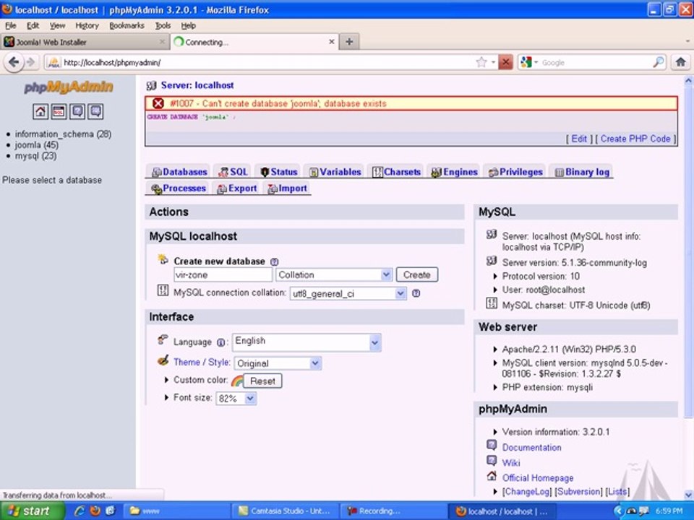
Task: Open the ChangeLog link
Action: pos(527,492)
